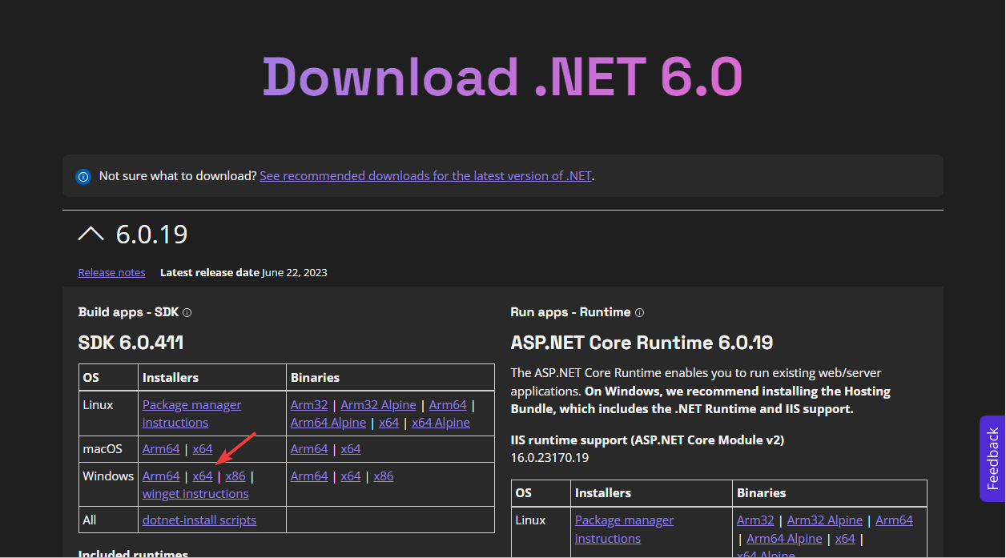Open ASP.NET Runtime Linux Package manager instructions
The width and height of the screenshot is (1006, 558).
pos(624,529)
